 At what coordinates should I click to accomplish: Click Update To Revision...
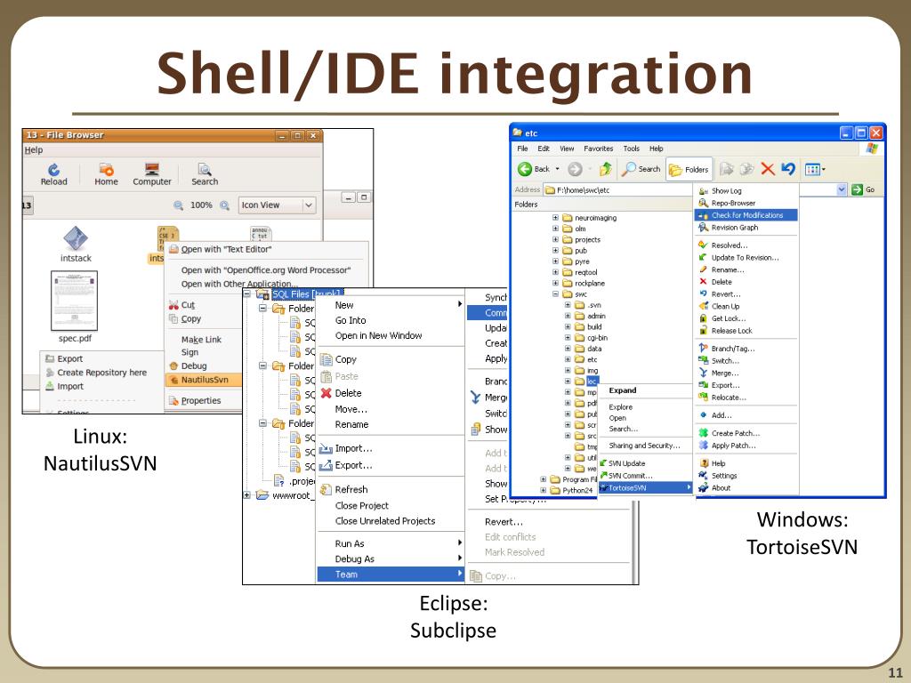(745, 257)
